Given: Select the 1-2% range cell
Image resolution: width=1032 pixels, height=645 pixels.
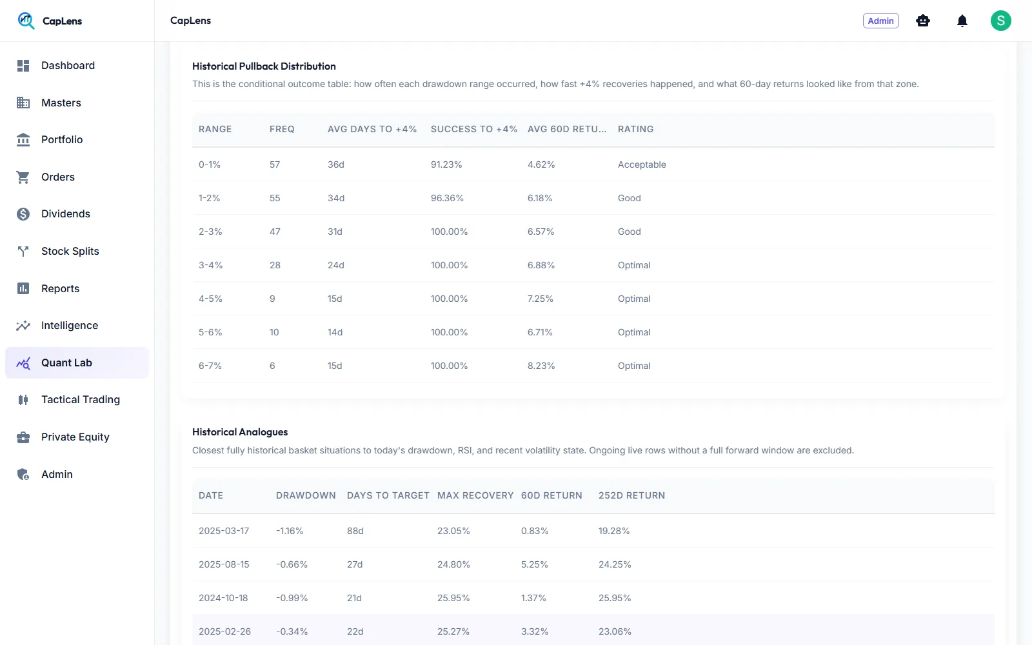Looking at the screenshot, I should 210,198.
